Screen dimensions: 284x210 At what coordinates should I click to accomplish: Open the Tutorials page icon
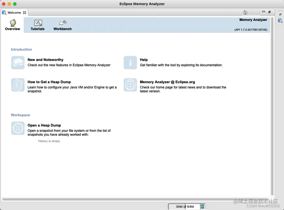(x=38, y=23)
